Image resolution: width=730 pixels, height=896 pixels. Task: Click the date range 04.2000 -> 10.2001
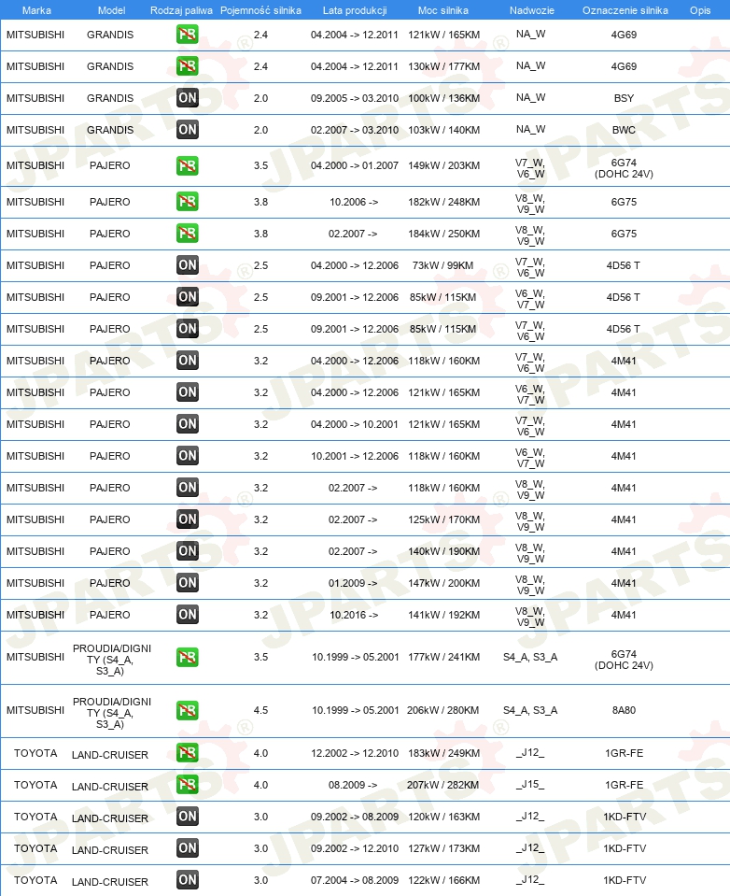355,424
